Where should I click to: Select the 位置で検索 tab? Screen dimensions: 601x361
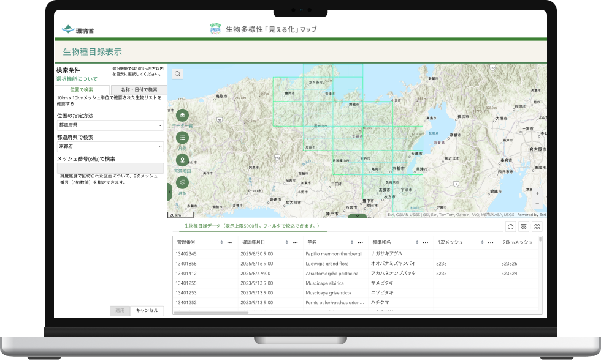click(82, 90)
